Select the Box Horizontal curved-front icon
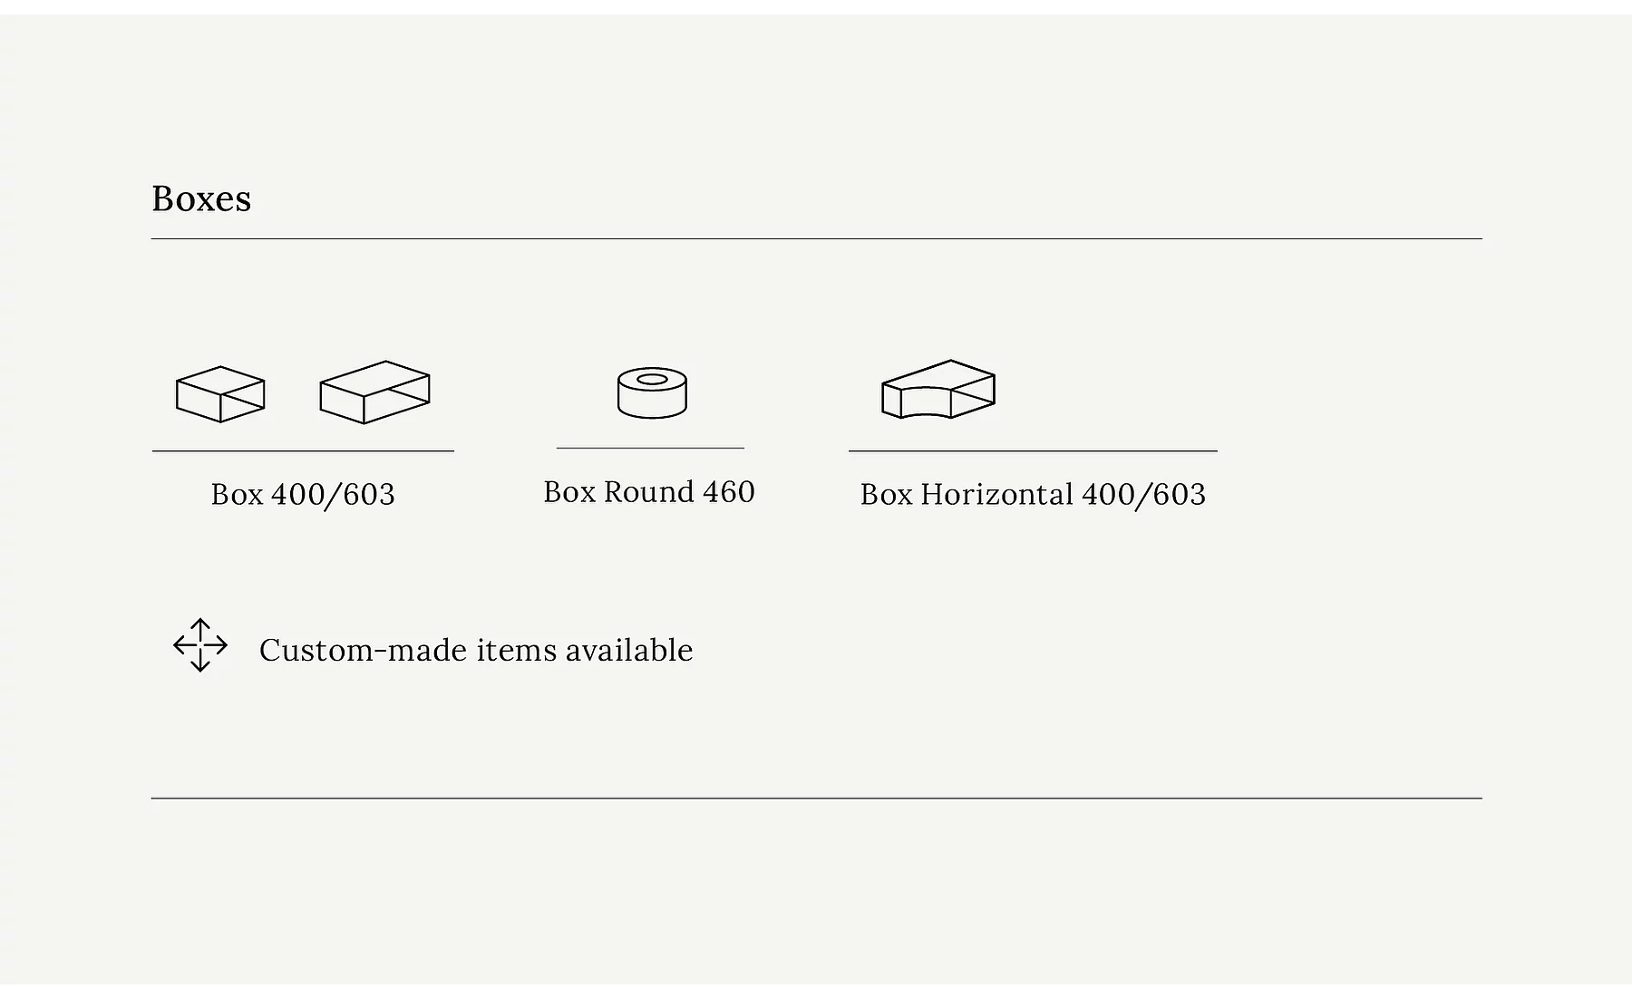This screenshot has height=987, width=1632. click(938, 390)
